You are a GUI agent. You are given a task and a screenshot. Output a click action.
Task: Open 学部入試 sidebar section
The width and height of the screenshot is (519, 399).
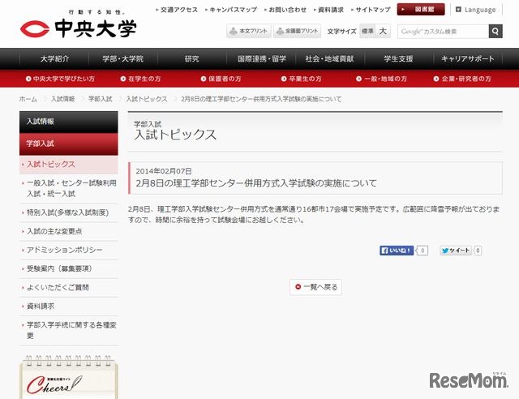(68, 144)
